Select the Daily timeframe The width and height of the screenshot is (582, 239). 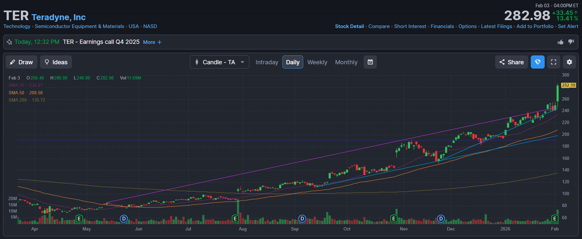pos(293,62)
